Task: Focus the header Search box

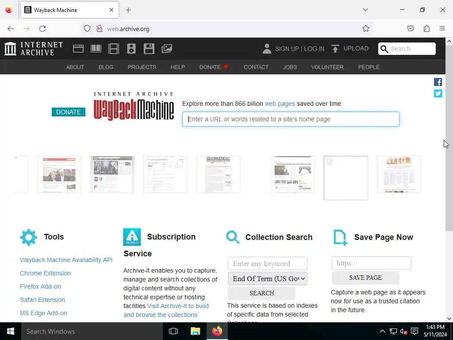Action: click(x=407, y=49)
